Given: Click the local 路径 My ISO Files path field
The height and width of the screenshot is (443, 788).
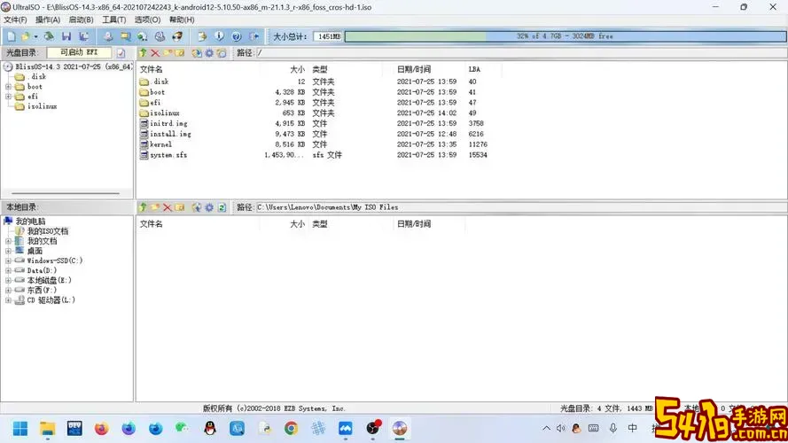Looking at the screenshot, I should 521,207.
